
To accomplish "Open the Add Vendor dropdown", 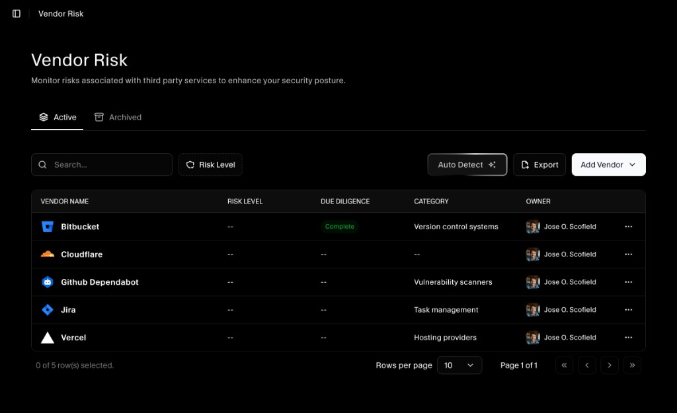I will pos(608,165).
